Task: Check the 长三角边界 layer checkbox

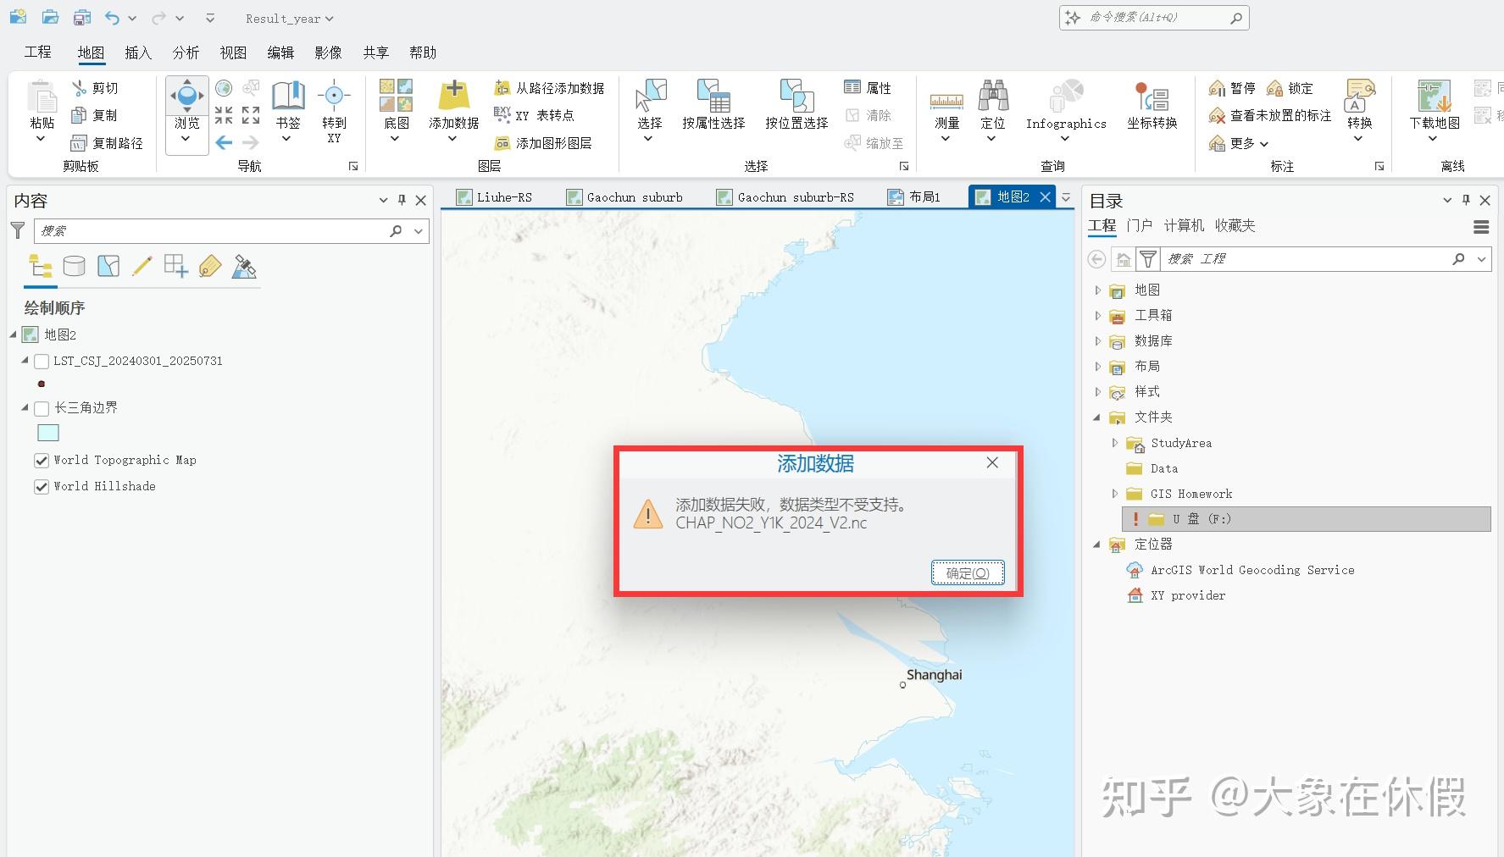Action: tap(41, 408)
